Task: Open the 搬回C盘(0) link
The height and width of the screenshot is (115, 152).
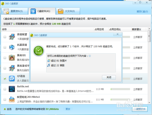Action: click(x=142, y=11)
